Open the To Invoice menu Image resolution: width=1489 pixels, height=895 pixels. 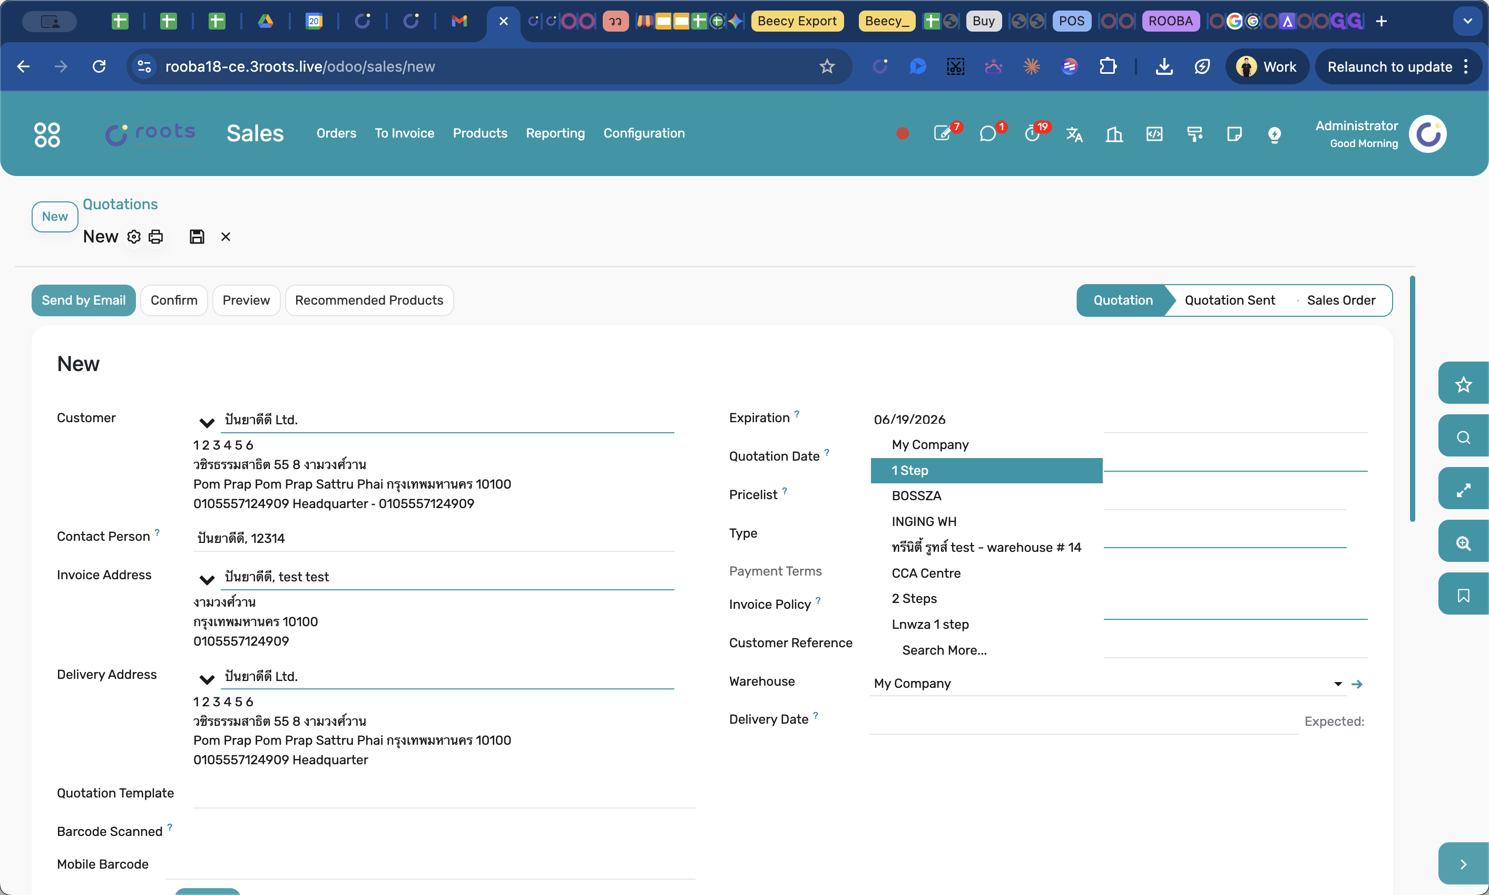[405, 133]
